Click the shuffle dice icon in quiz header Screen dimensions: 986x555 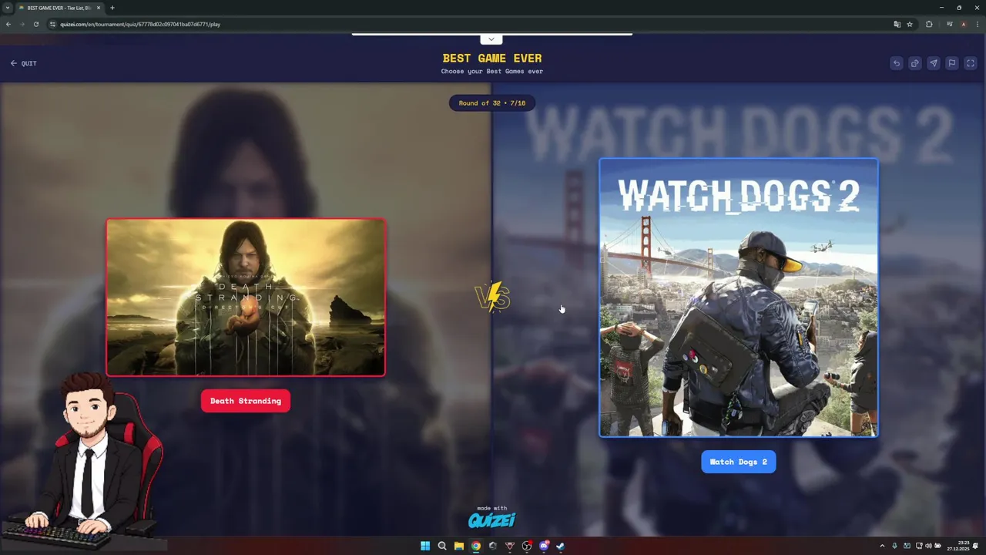coord(914,63)
